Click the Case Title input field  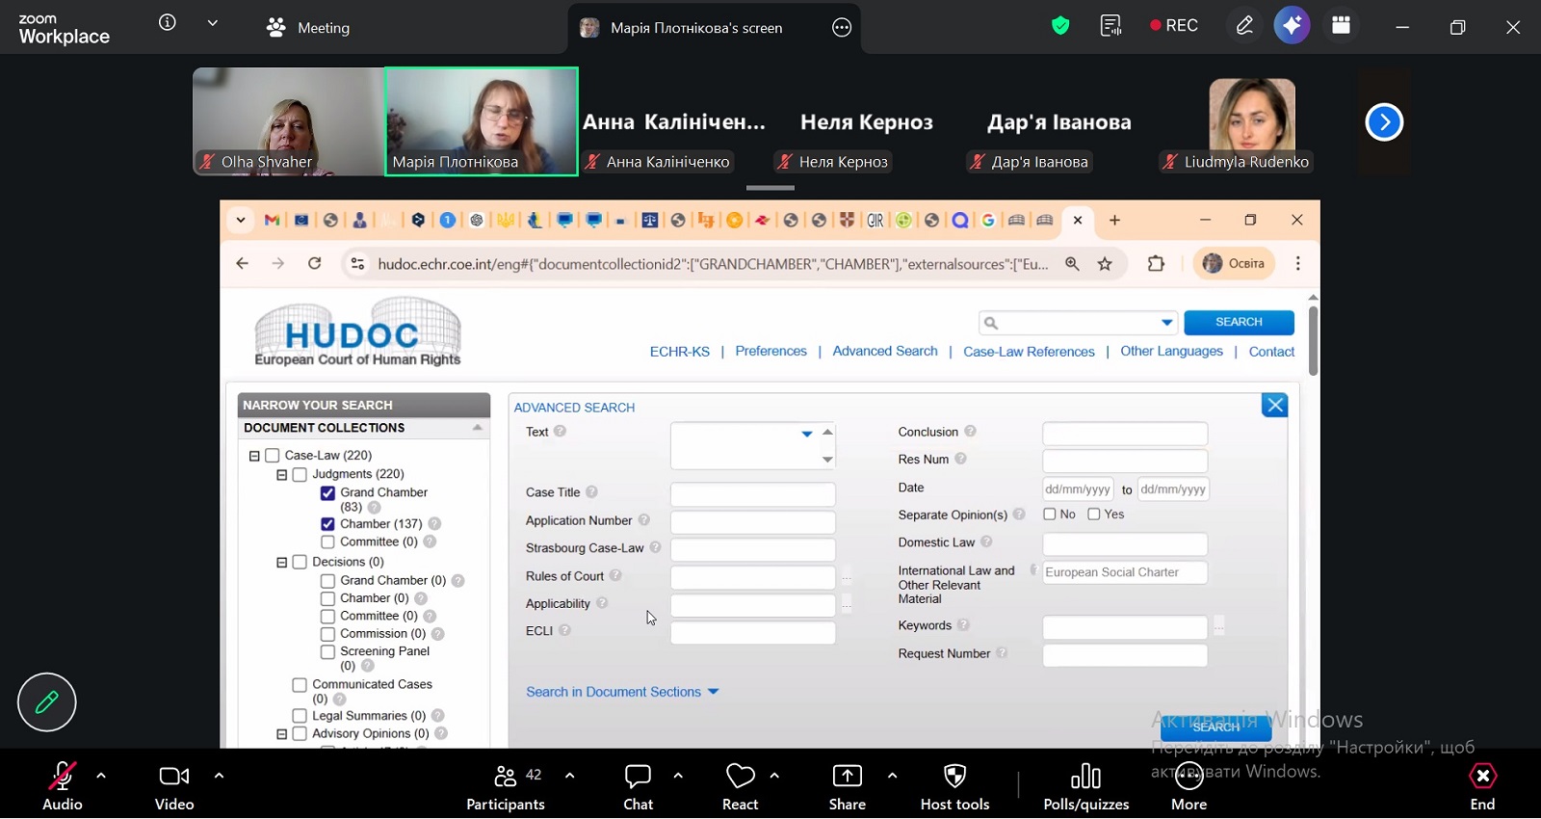click(x=752, y=494)
